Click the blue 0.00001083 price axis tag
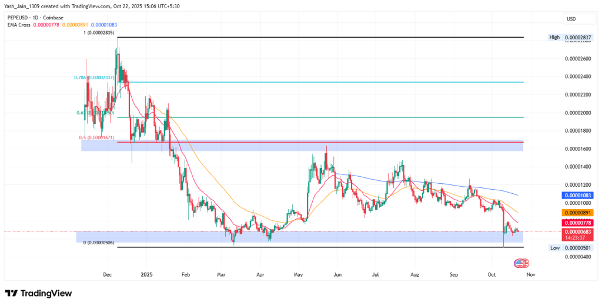 tap(577, 194)
